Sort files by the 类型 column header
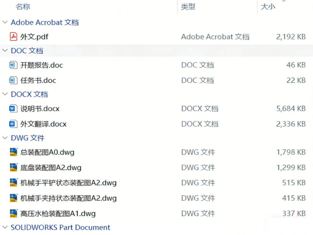313x235 pixels. 189,7
